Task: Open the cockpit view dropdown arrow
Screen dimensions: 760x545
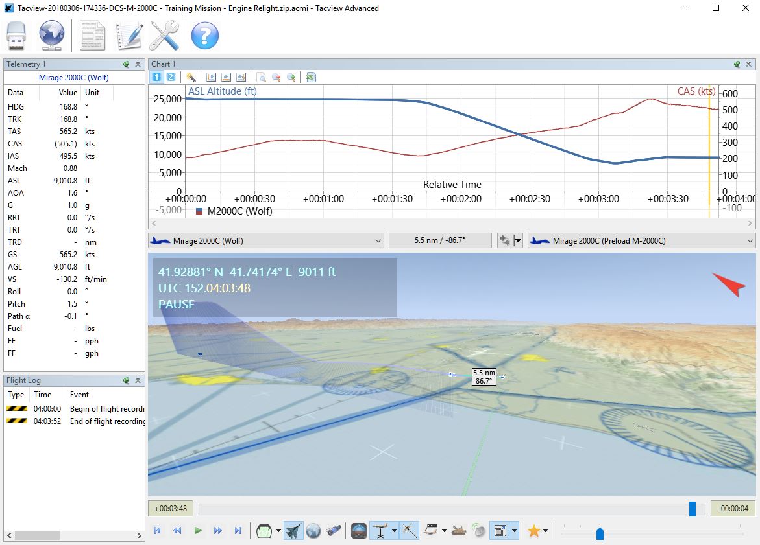Action: tap(278, 531)
